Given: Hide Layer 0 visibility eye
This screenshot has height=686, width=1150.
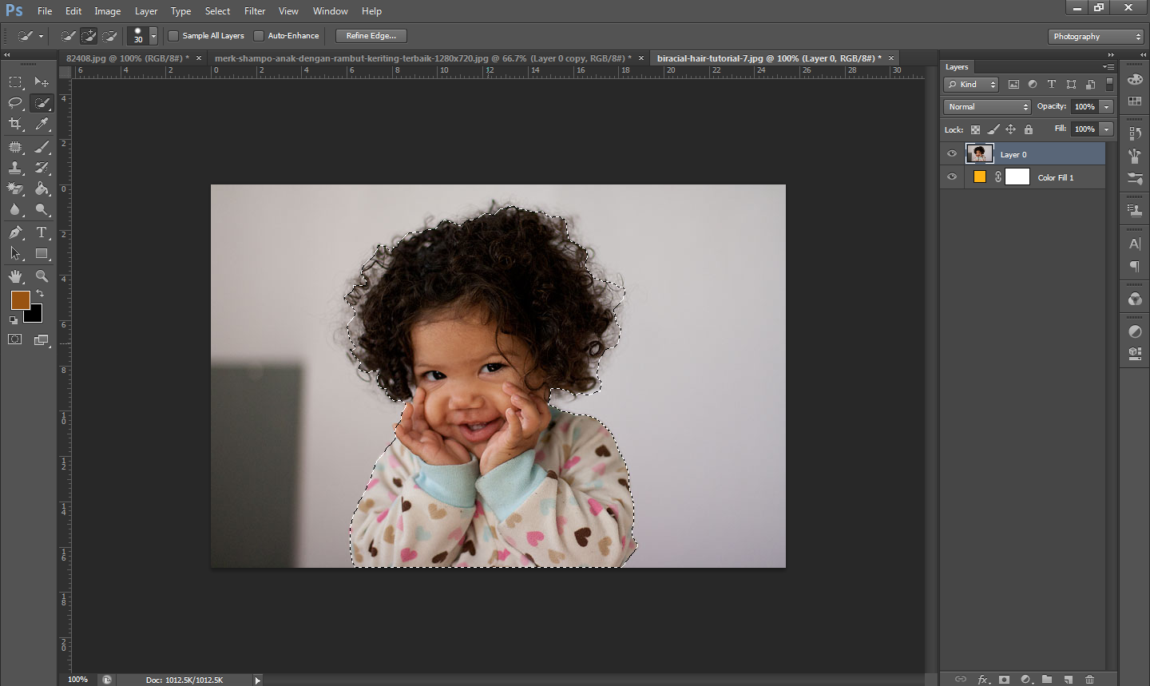Looking at the screenshot, I should (x=952, y=154).
